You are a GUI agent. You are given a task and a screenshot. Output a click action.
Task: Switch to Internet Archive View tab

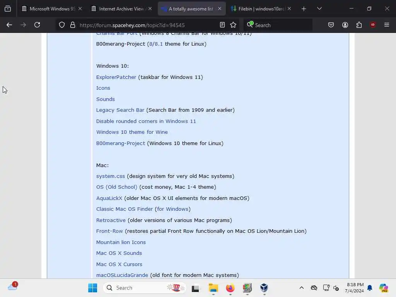[121, 9]
